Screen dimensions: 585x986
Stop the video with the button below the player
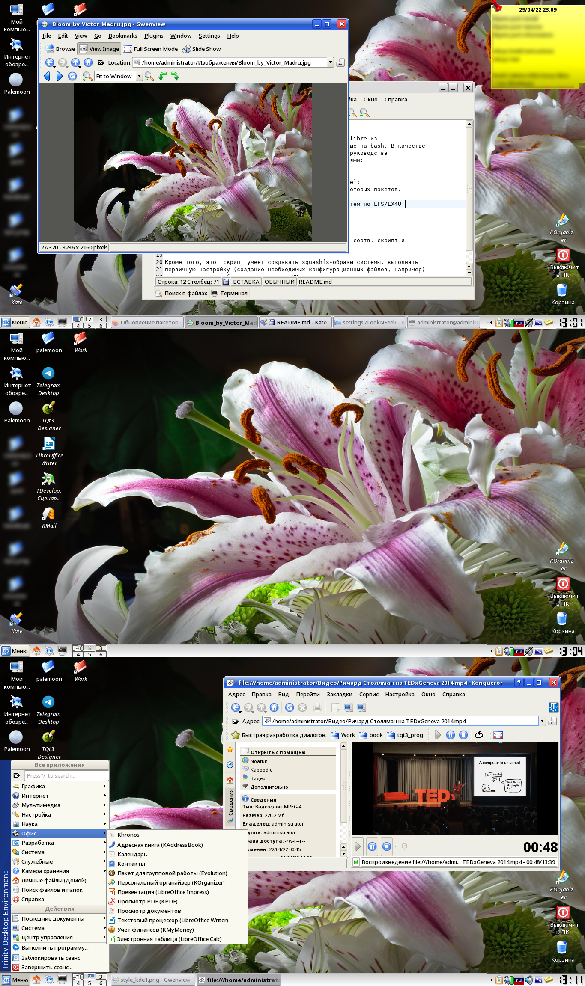pyautogui.click(x=387, y=846)
